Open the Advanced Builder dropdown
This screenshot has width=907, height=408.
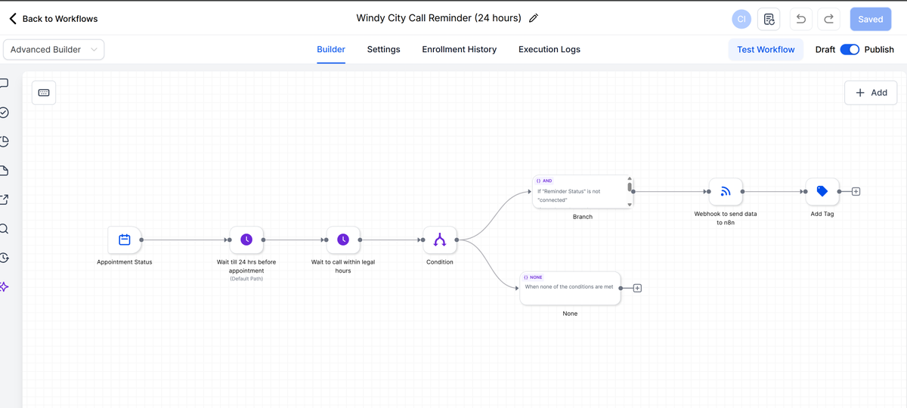coord(54,50)
